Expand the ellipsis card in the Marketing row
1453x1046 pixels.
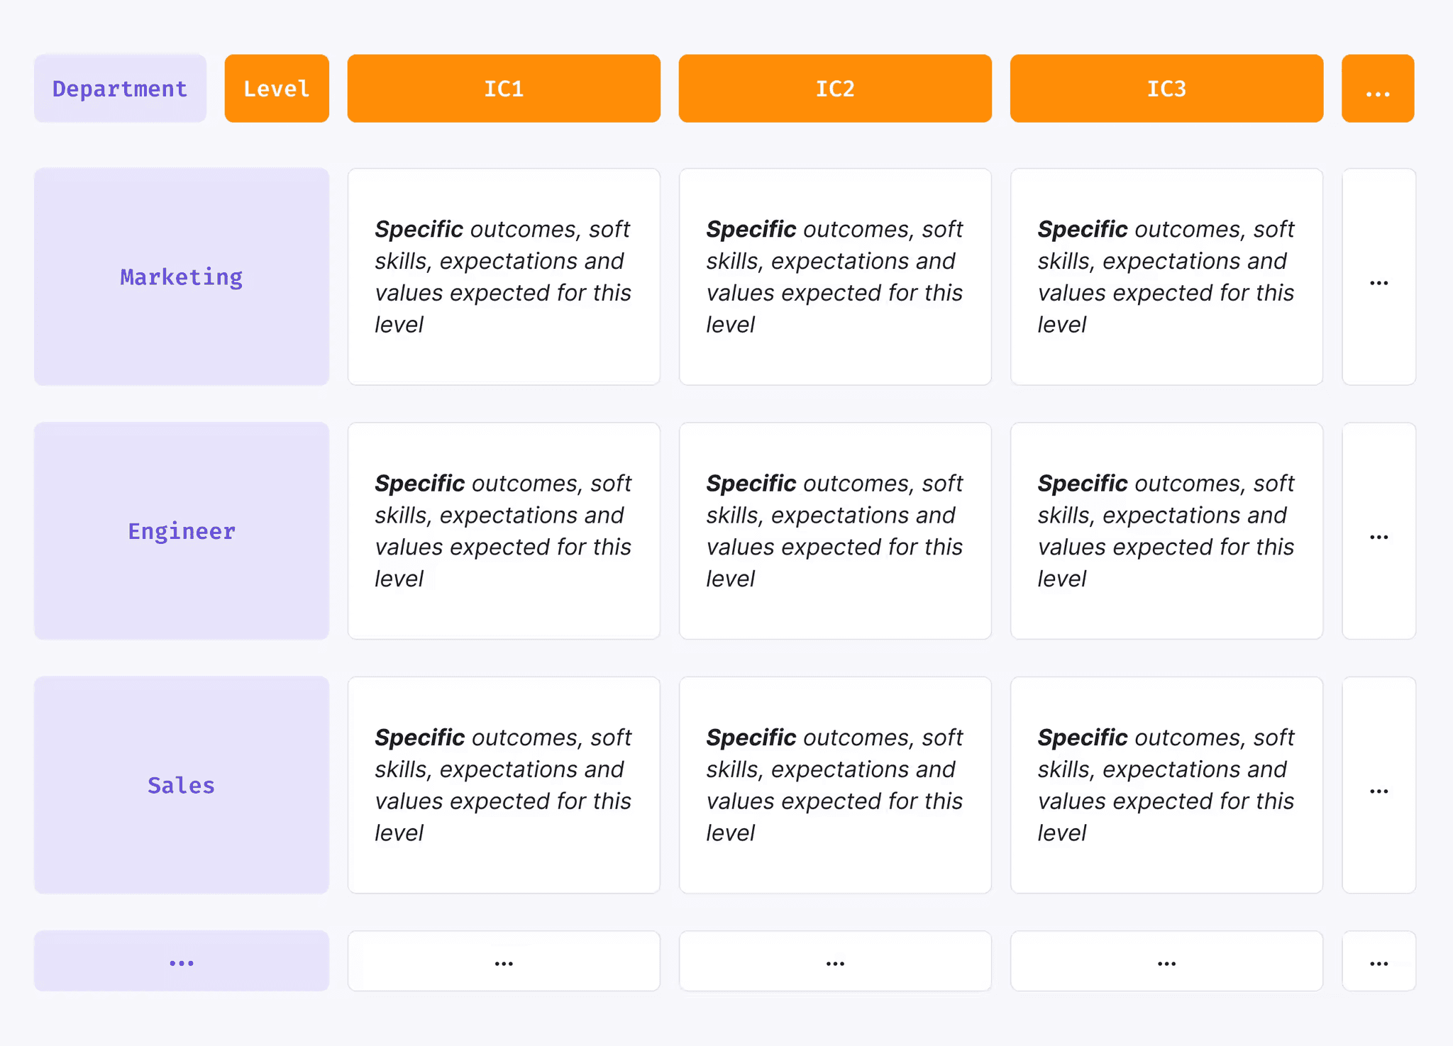1379,277
